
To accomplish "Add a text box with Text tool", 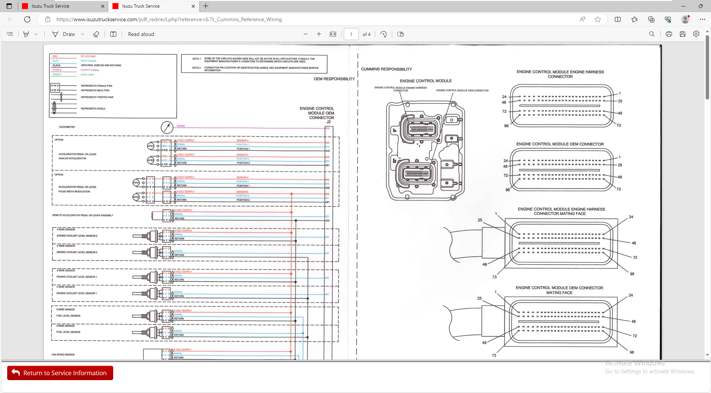I will point(113,34).
